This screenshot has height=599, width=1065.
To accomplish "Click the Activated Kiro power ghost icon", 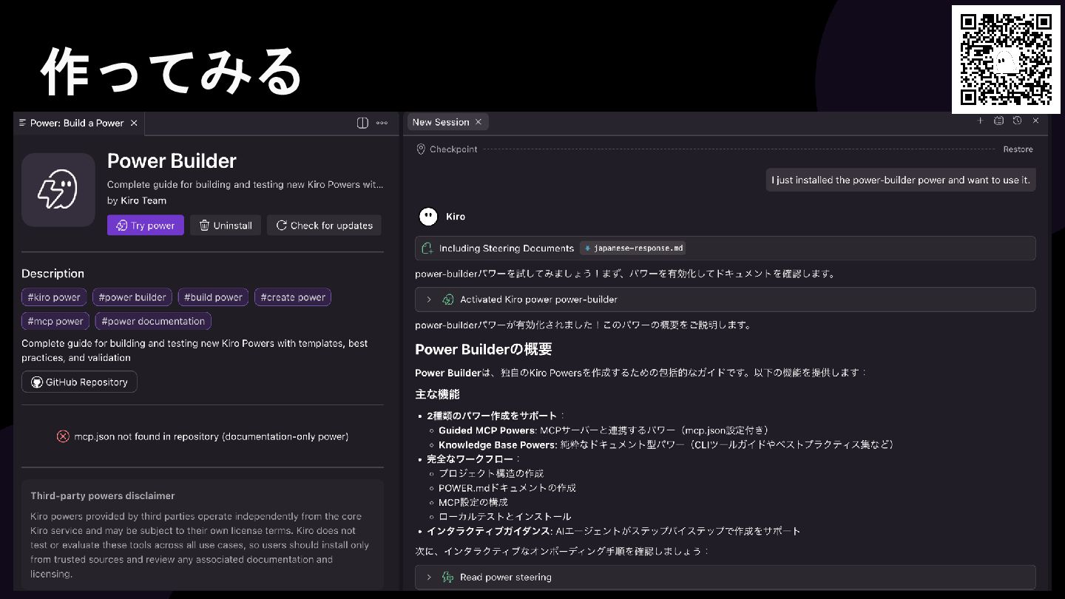I will 447,299.
